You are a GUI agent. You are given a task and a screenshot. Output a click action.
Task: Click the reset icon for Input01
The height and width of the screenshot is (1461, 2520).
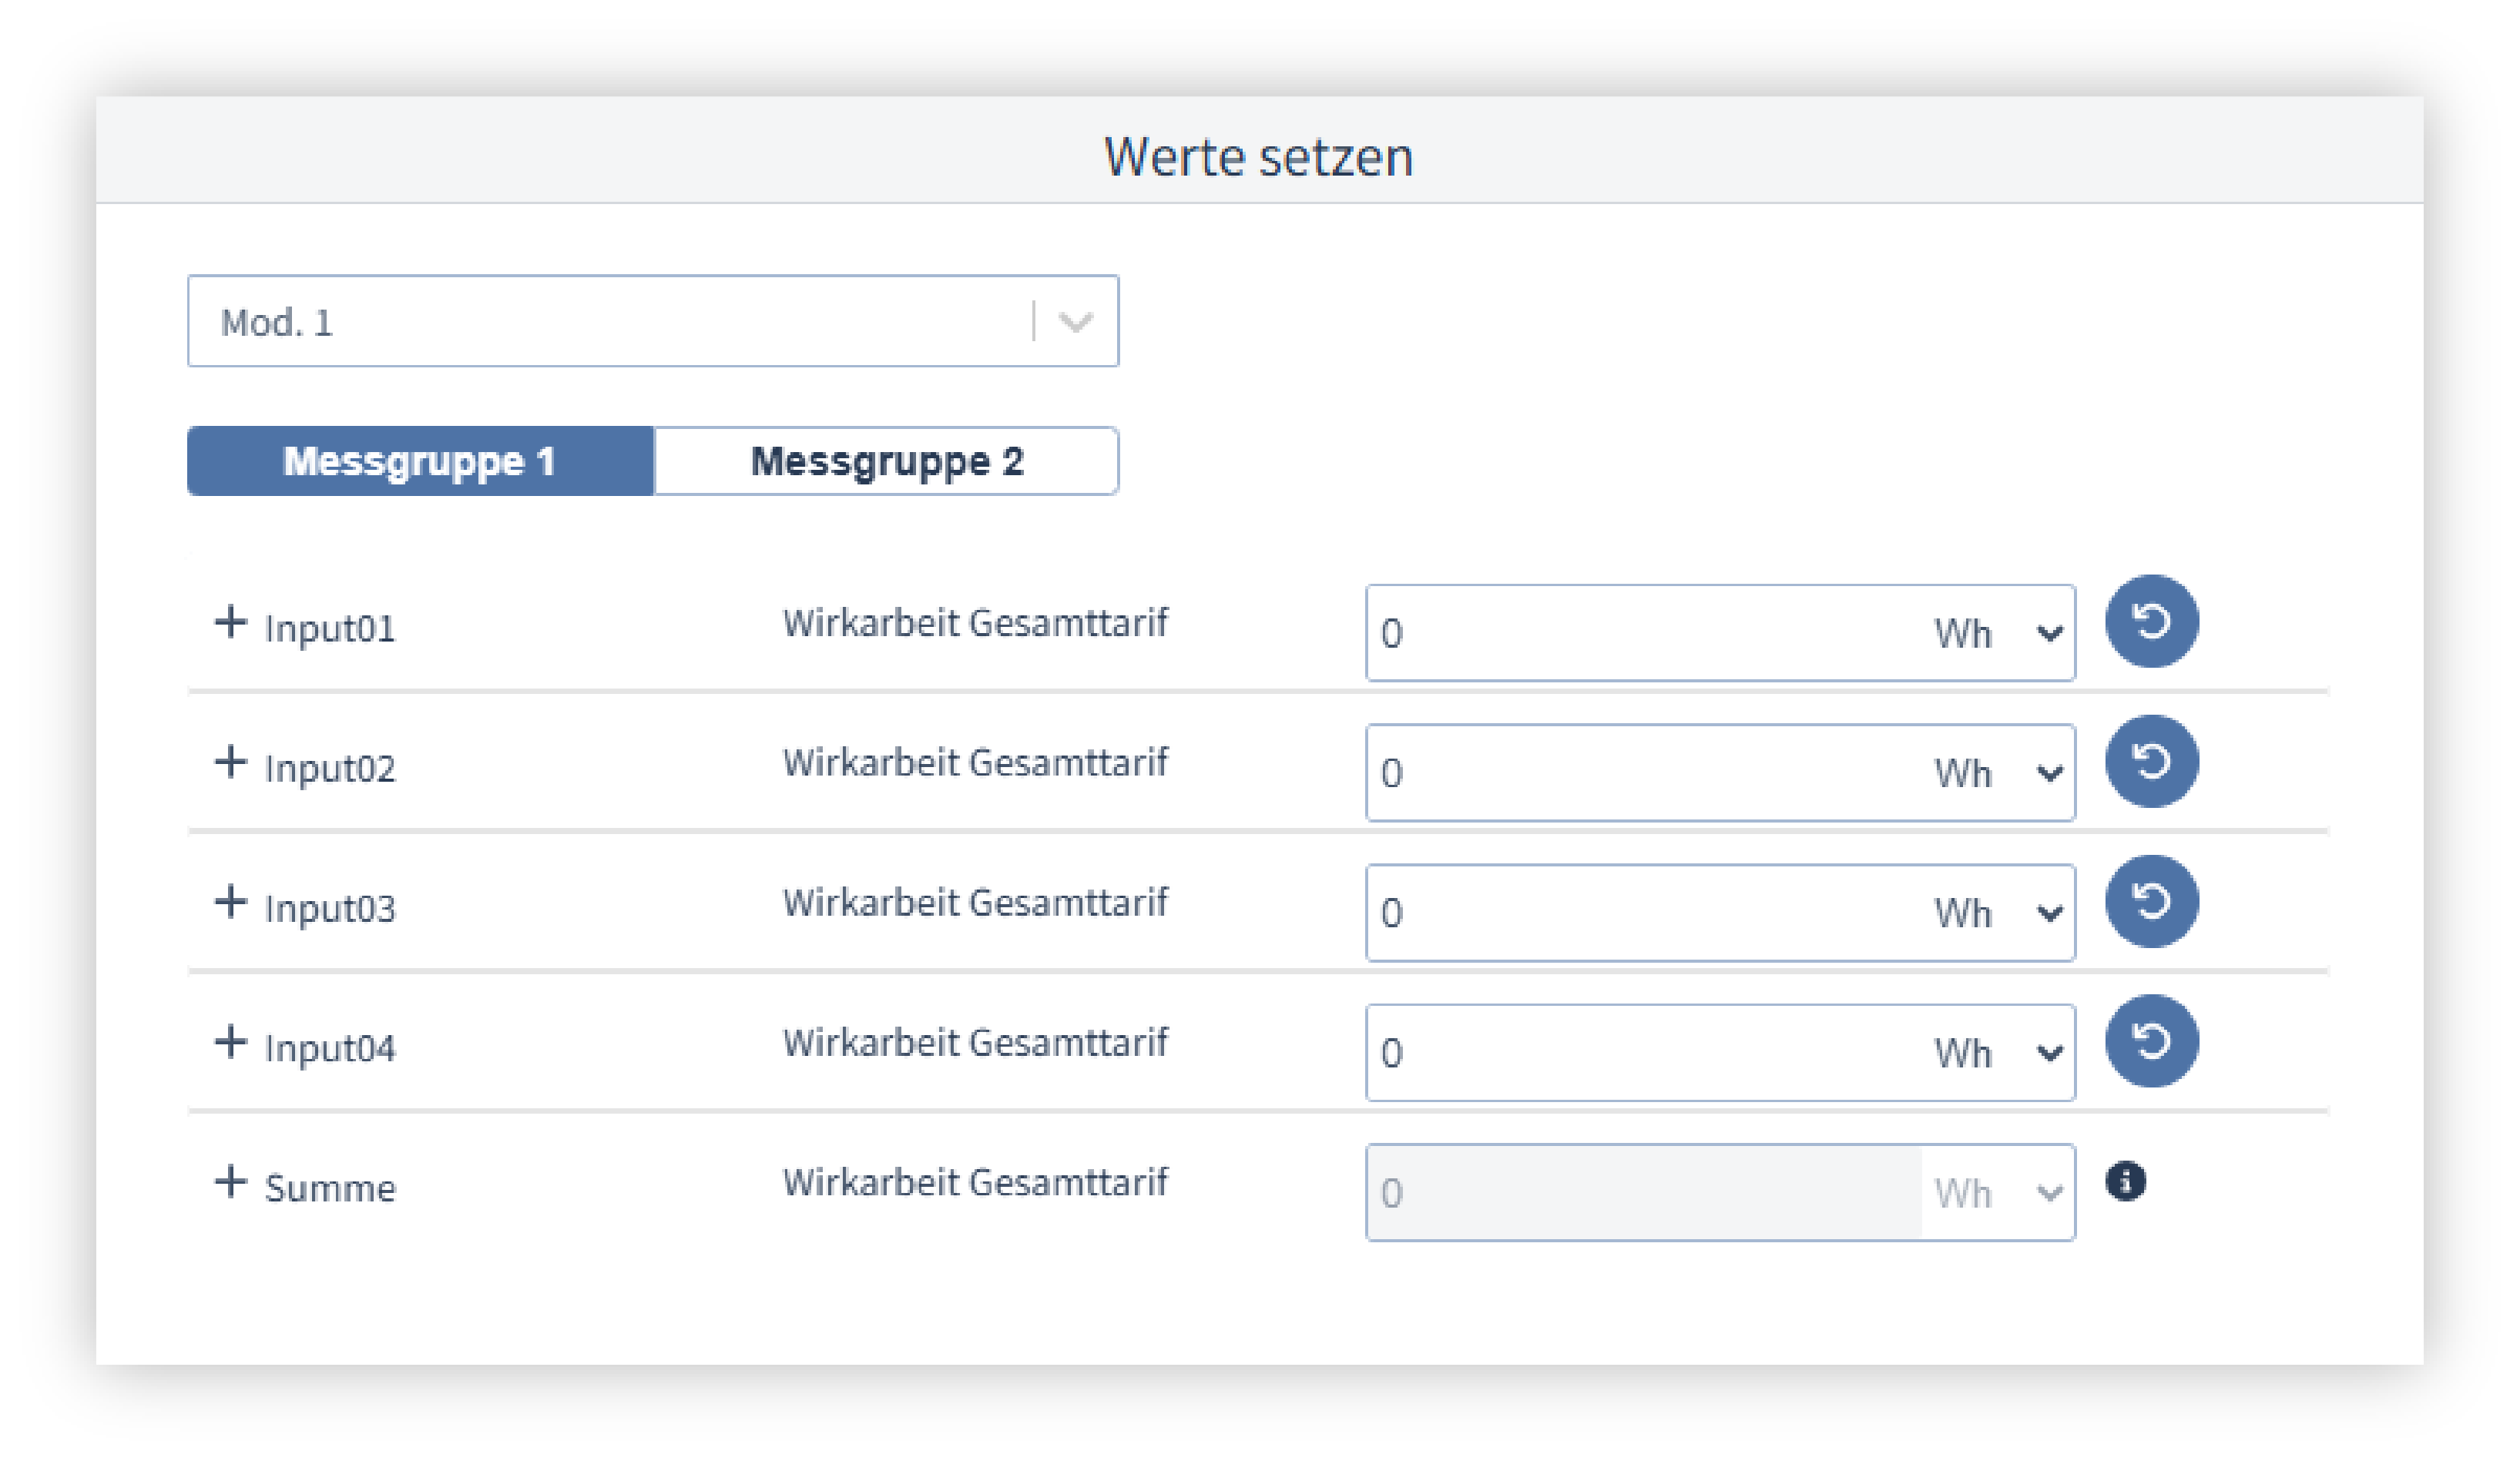point(2151,622)
